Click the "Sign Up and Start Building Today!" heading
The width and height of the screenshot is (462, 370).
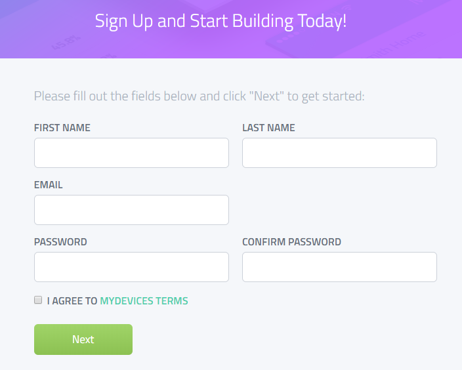tap(220, 21)
